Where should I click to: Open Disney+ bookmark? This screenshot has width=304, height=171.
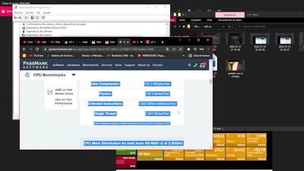(x=91, y=56)
